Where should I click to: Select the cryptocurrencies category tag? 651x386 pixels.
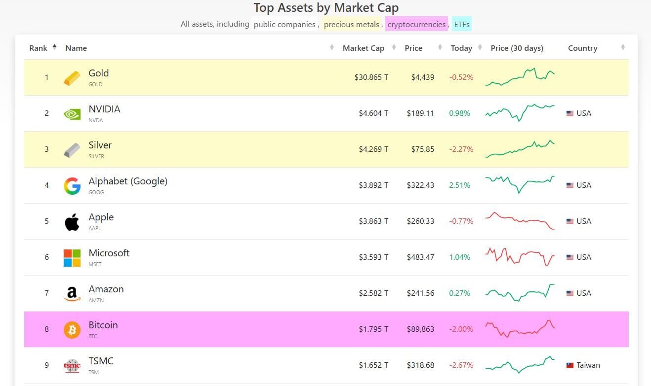[x=416, y=24]
